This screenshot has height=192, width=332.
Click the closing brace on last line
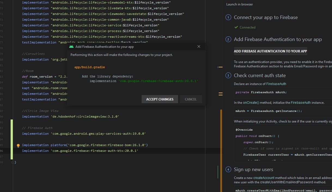pyautogui.click(x=16, y=162)
